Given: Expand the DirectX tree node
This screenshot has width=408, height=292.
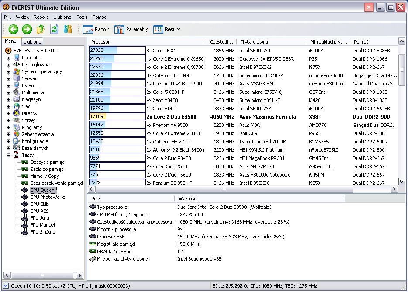Looking at the screenshot, I should pos(8,113).
